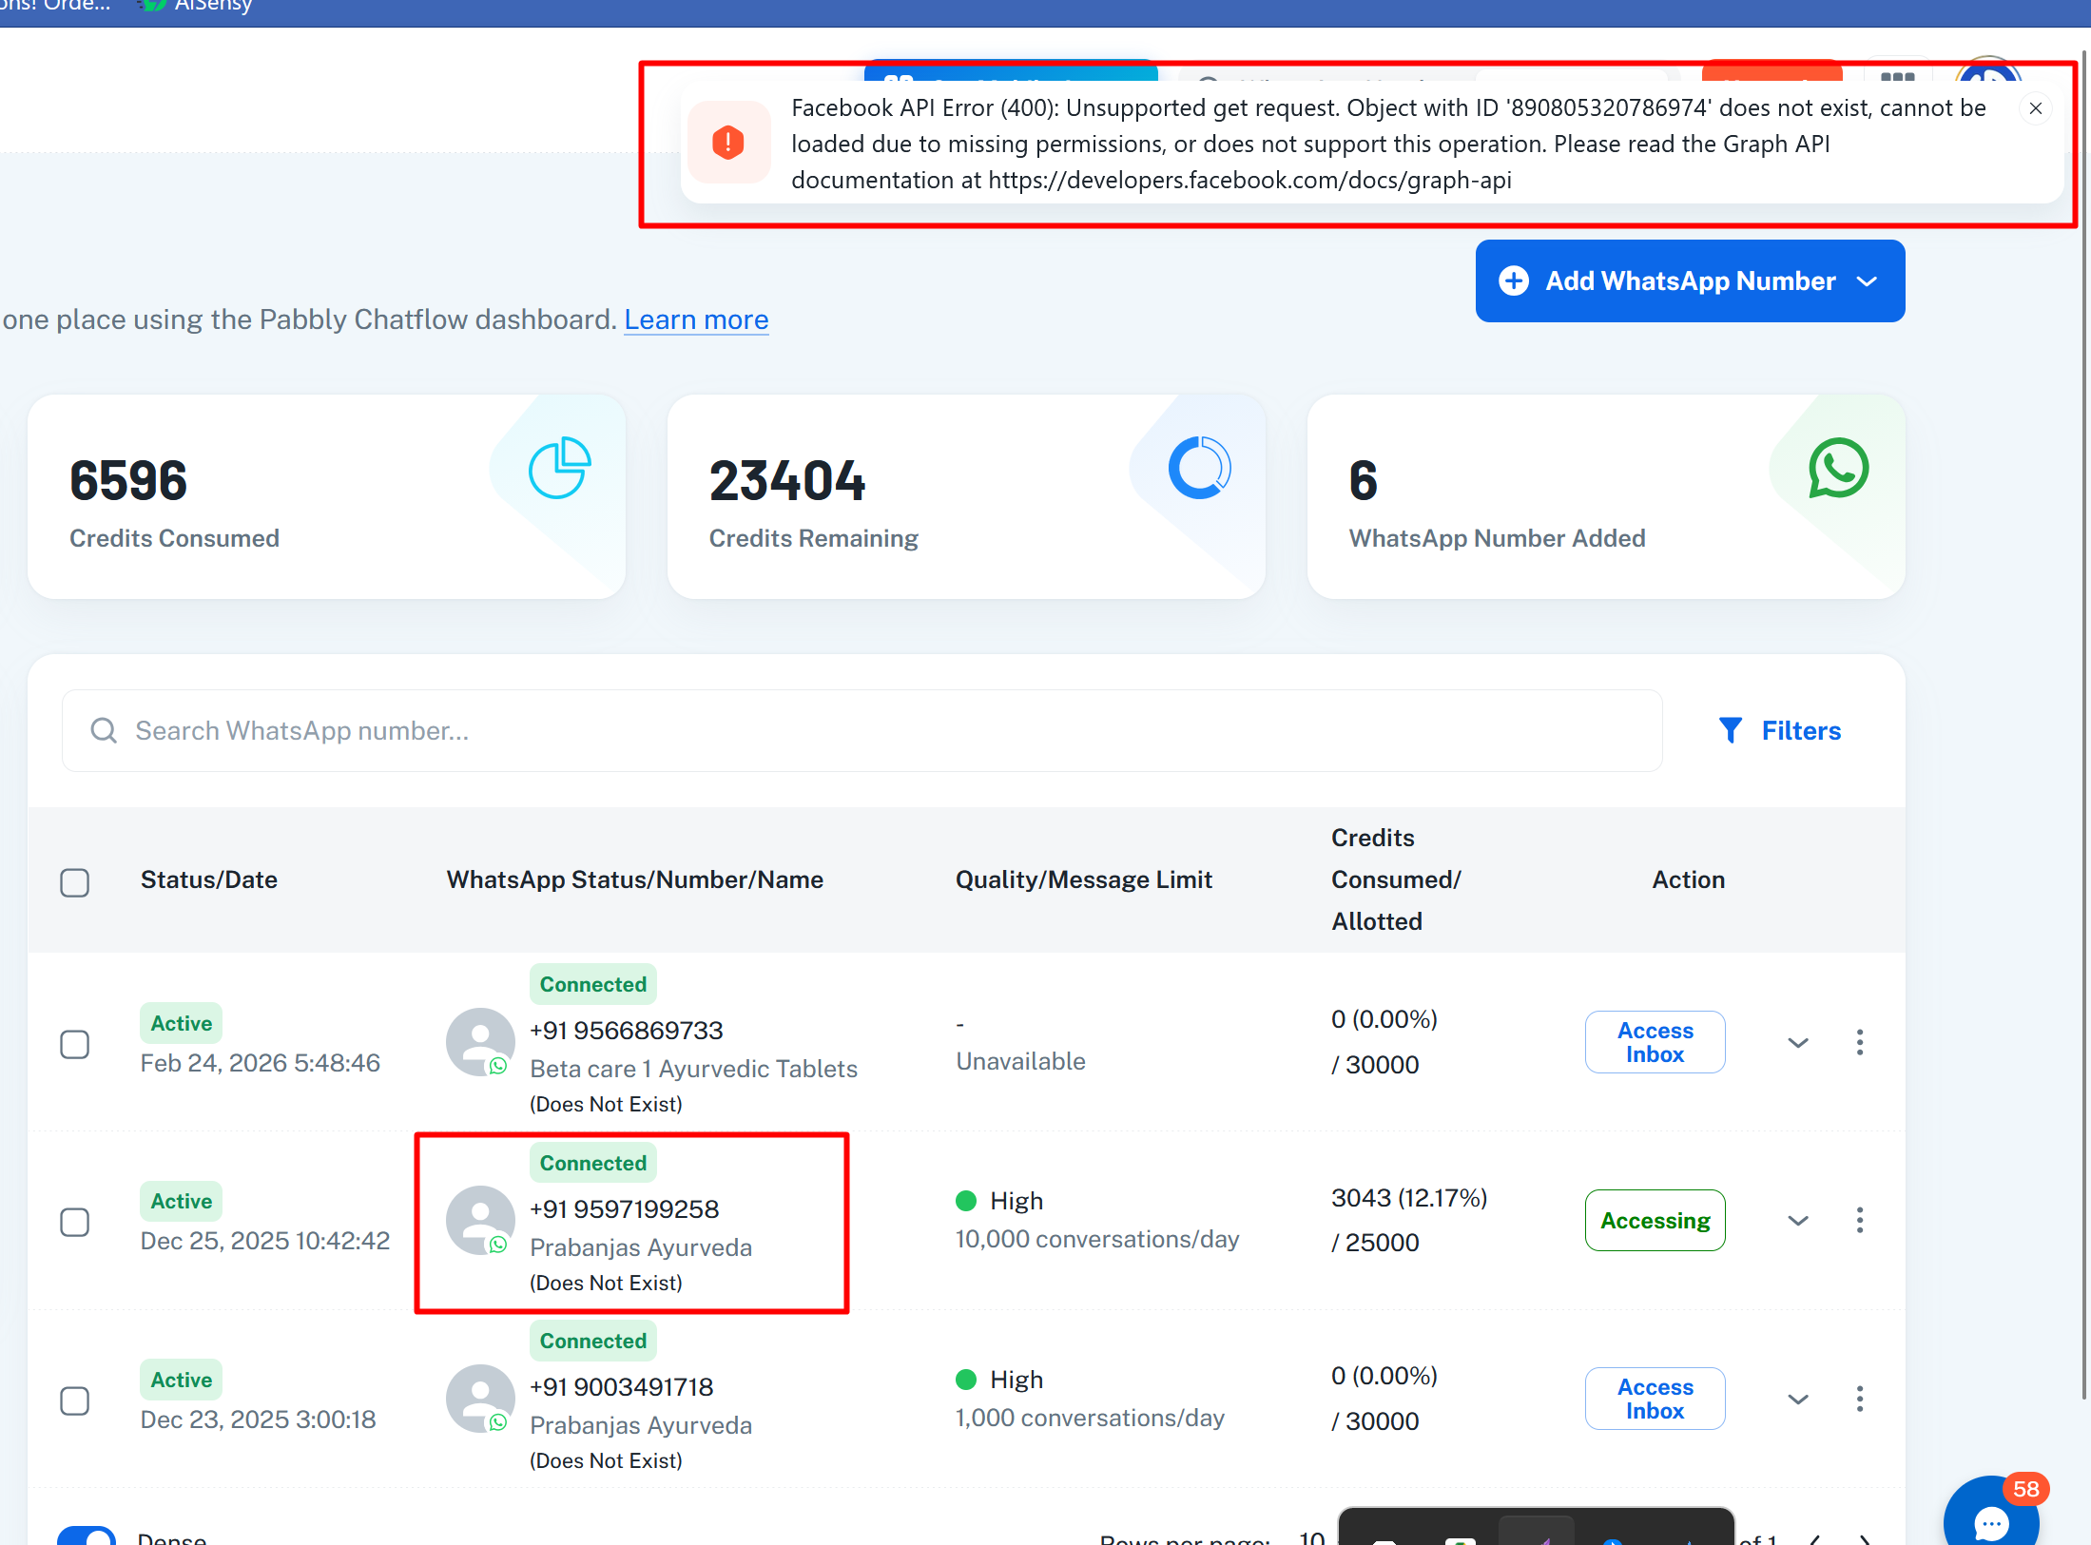Viewport: 2091px width, 1545px height.
Task: Click the Active badge on Feb 24, 2026 row
Action: [x=182, y=1023]
